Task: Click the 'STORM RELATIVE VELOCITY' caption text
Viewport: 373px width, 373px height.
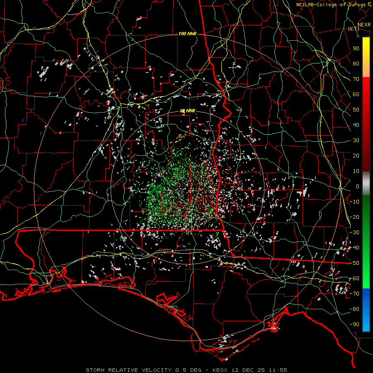Action: click(128, 370)
